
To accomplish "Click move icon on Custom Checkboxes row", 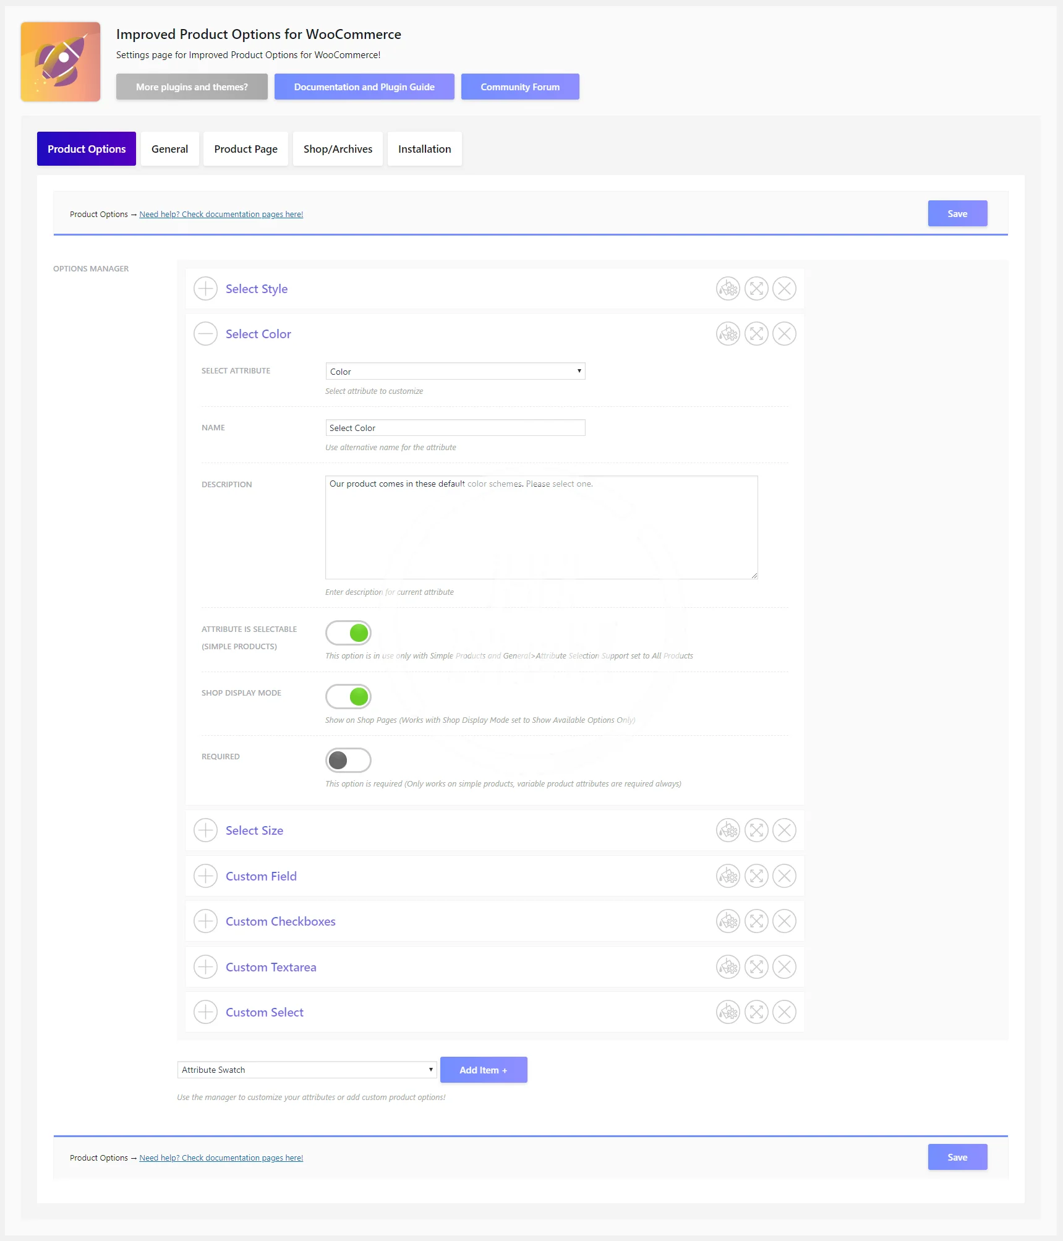I will pos(756,921).
